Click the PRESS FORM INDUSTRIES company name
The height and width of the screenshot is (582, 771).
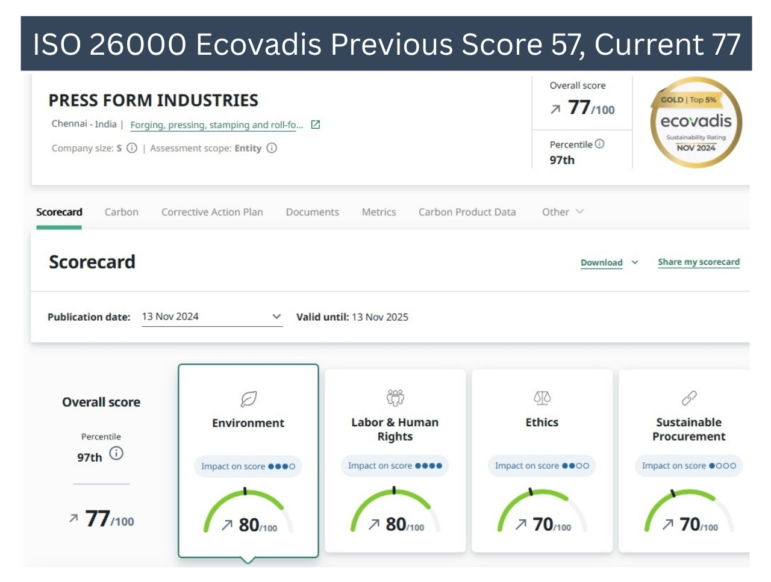[x=154, y=101]
